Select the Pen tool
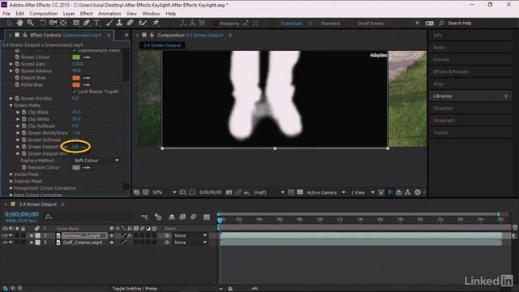This screenshot has width=519, height=292. point(87,23)
